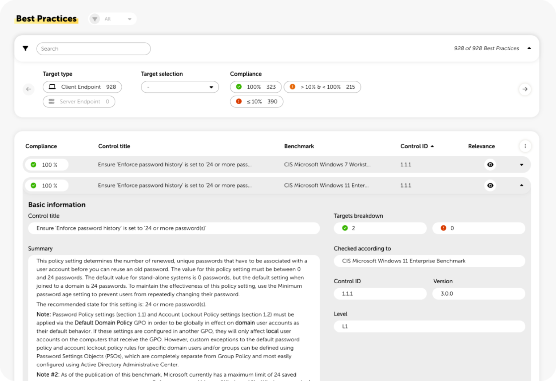Screen dimensions: 556x381
Task: Click the Control ID sort arrow
Action: point(432,146)
